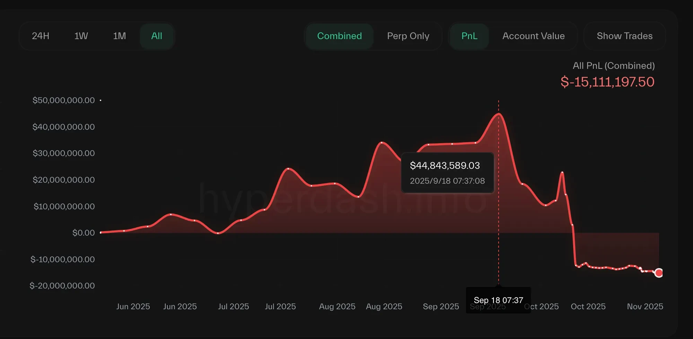Click the All PnL (Combined) heading
The image size is (693, 339).
pyautogui.click(x=613, y=66)
